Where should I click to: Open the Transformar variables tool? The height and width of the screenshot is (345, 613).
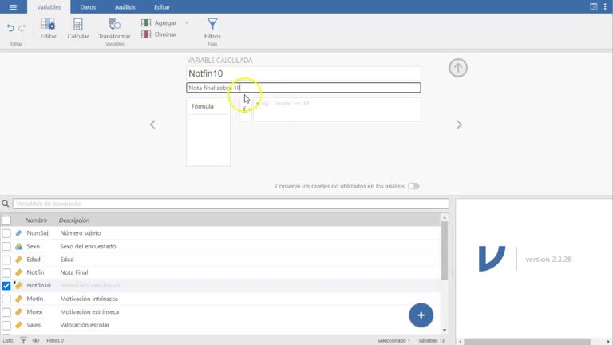115,29
